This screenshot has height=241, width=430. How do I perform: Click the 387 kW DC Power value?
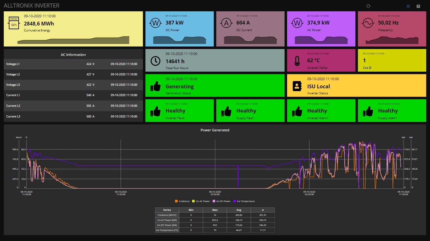[174, 23]
